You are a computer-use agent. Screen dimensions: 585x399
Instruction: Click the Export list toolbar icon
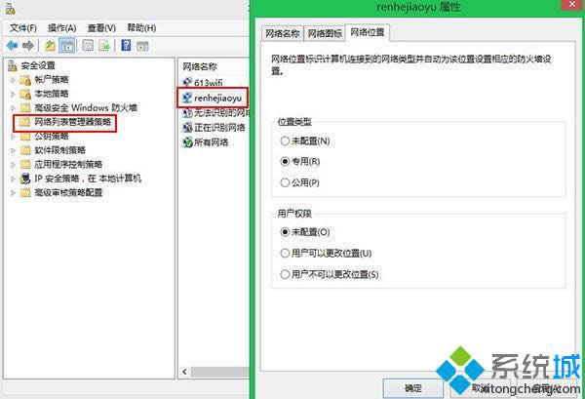(104, 46)
